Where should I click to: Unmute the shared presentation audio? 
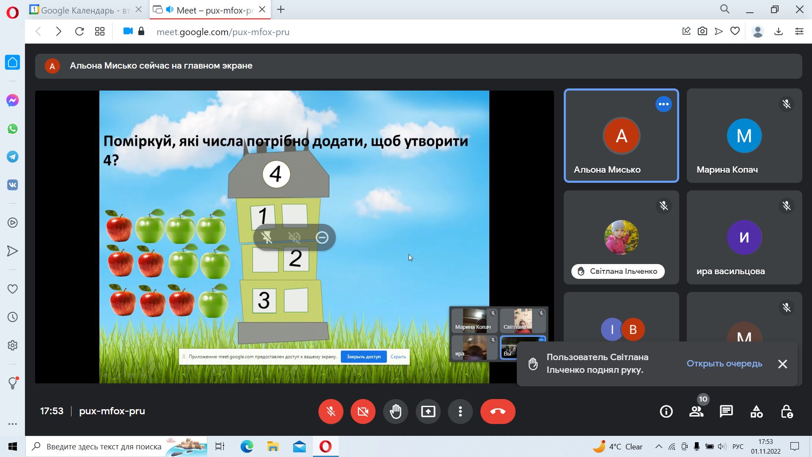click(x=295, y=238)
